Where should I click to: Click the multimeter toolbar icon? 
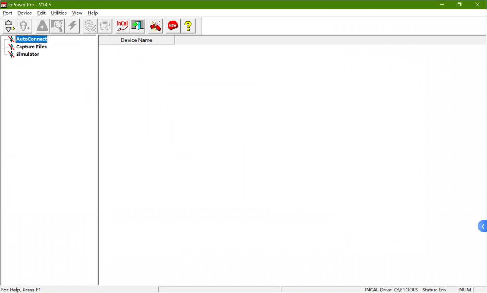coord(105,26)
